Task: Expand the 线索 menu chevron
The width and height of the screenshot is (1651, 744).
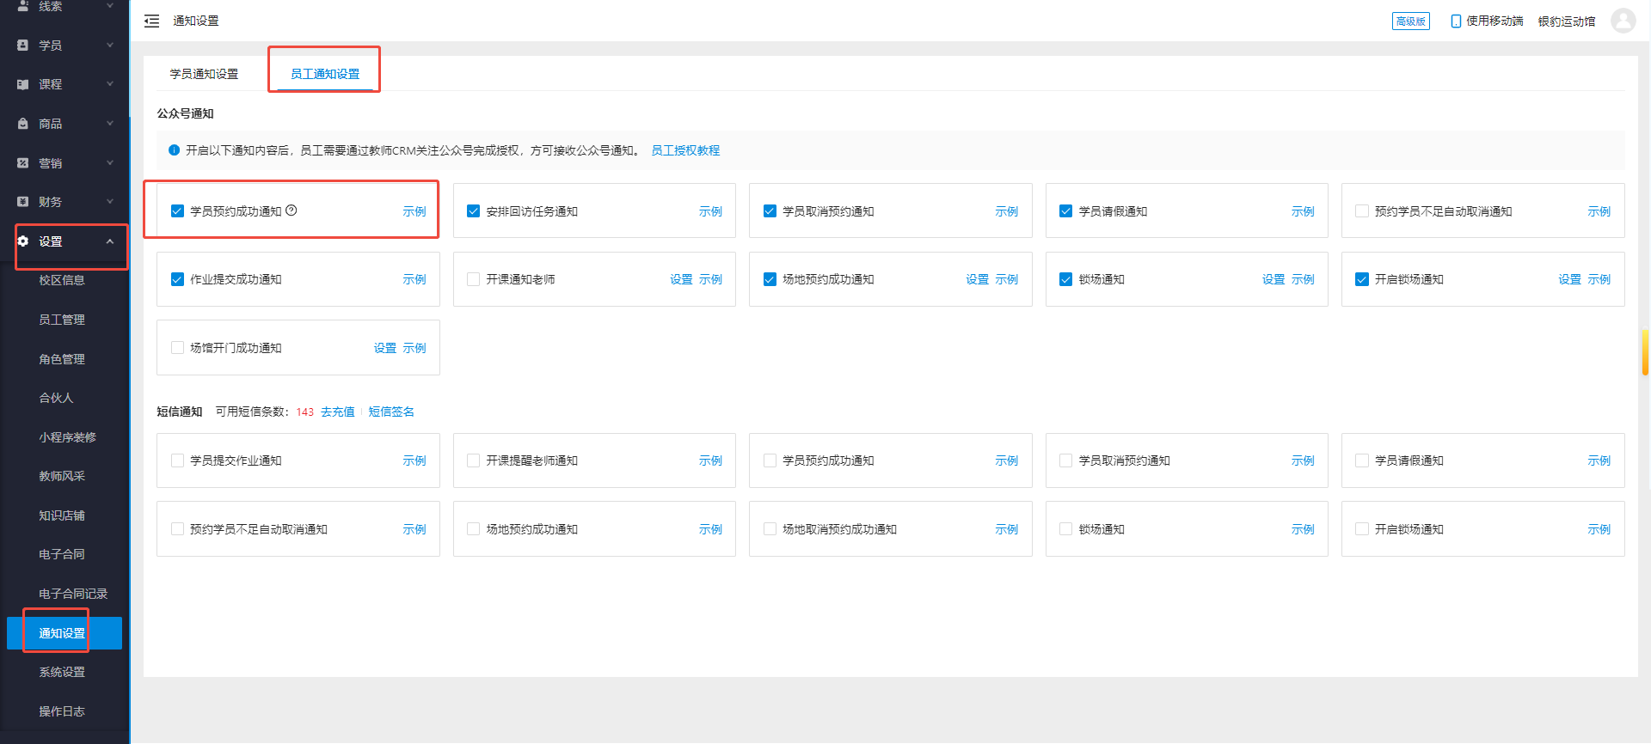Action: pyautogui.click(x=110, y=6)
